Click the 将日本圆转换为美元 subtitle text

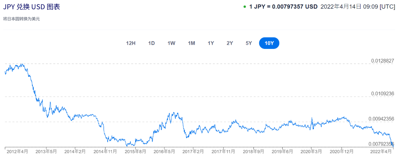(x=21, y=19)
